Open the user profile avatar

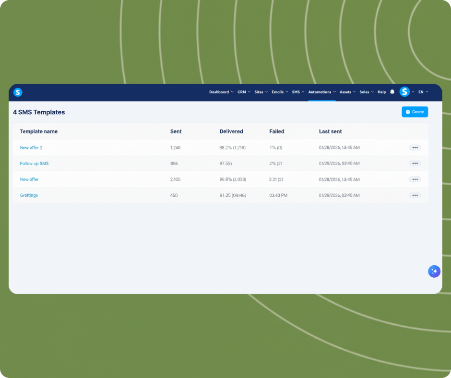tap(404, 92)
